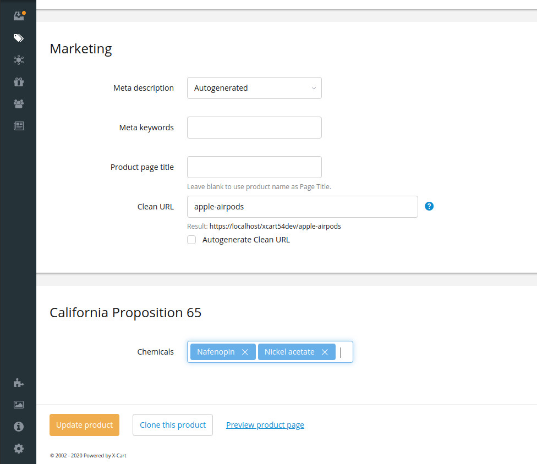Viewport: 537px width, 464px height.
Task: Open the Store setup gear icon
Action: (19, 449)
